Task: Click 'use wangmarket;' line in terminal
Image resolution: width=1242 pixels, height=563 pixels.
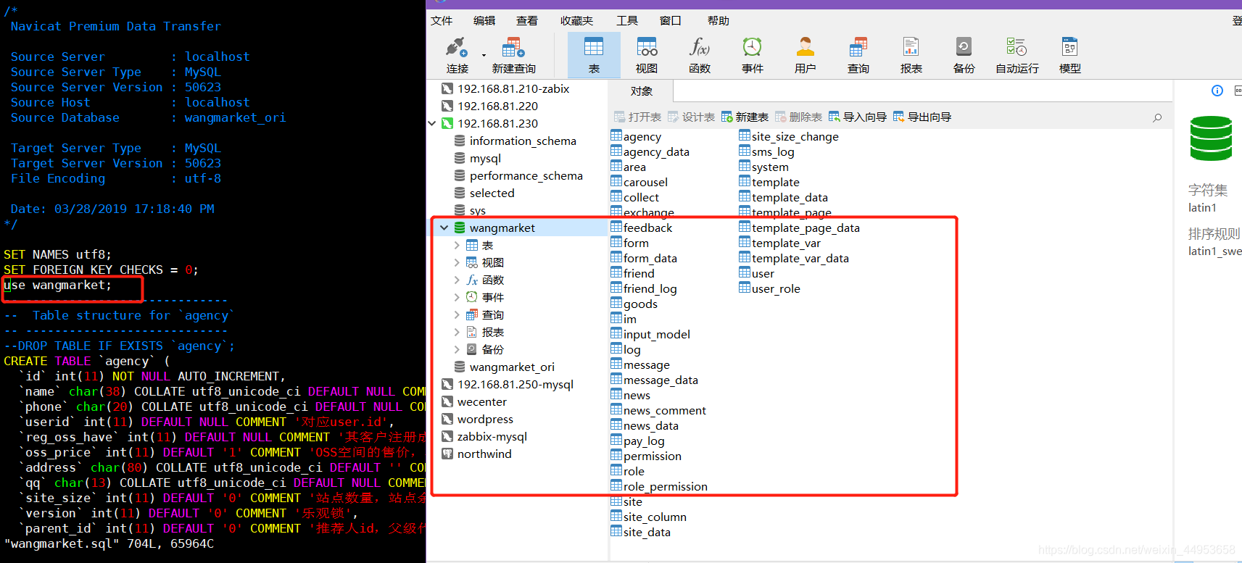Action: click(57, 285)
